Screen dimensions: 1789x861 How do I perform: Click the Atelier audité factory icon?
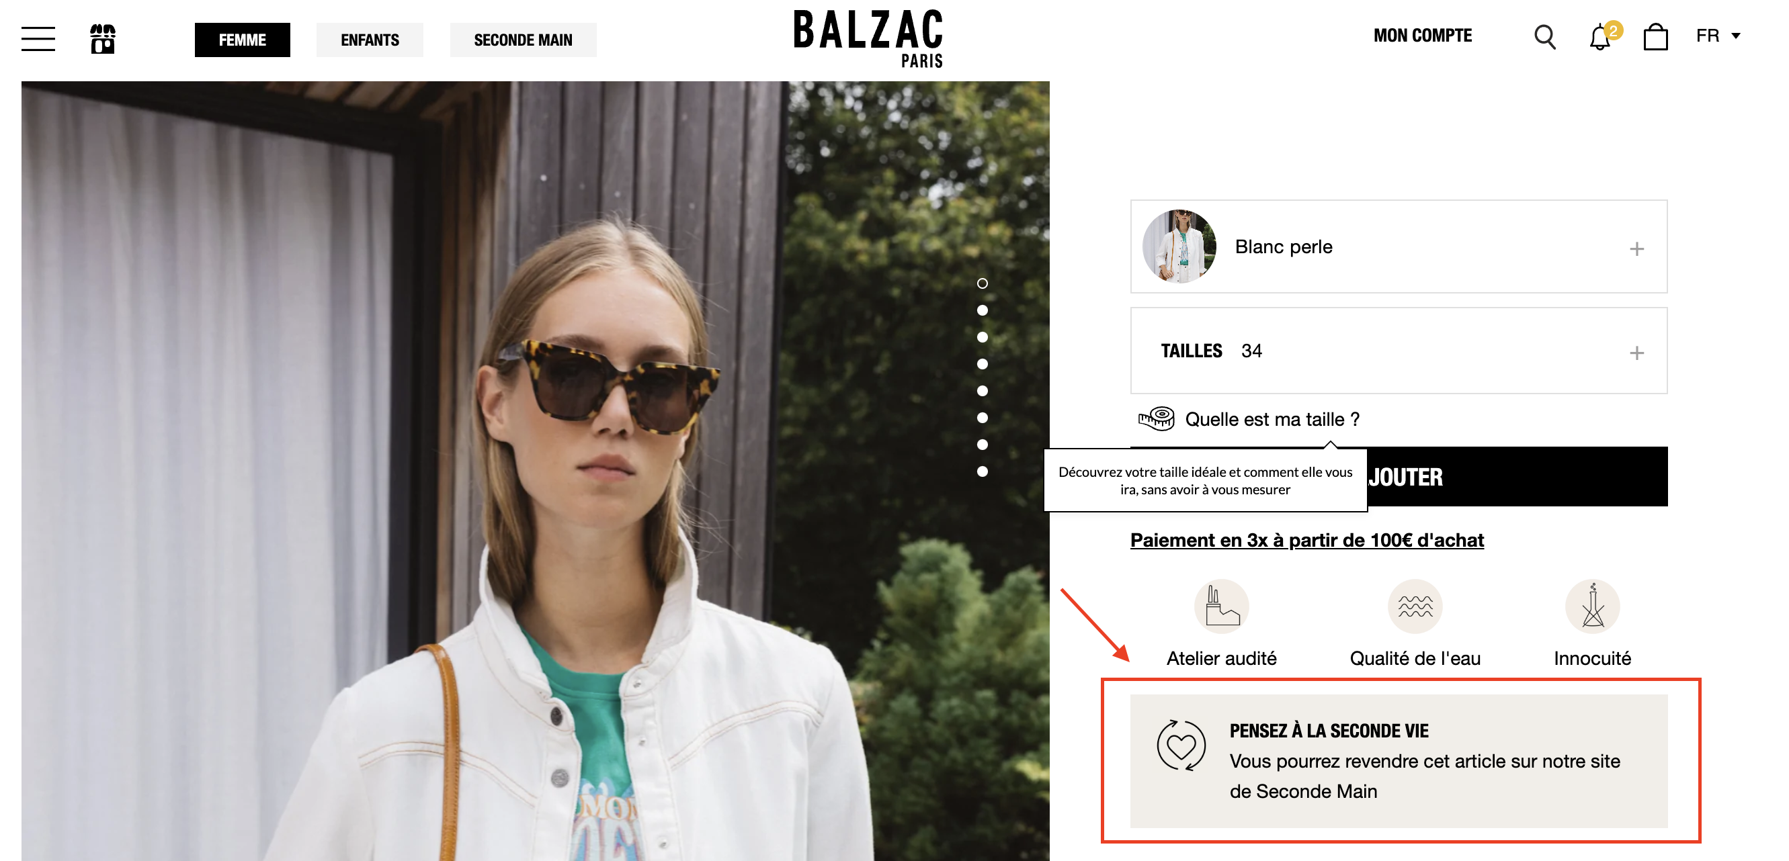1222,606
